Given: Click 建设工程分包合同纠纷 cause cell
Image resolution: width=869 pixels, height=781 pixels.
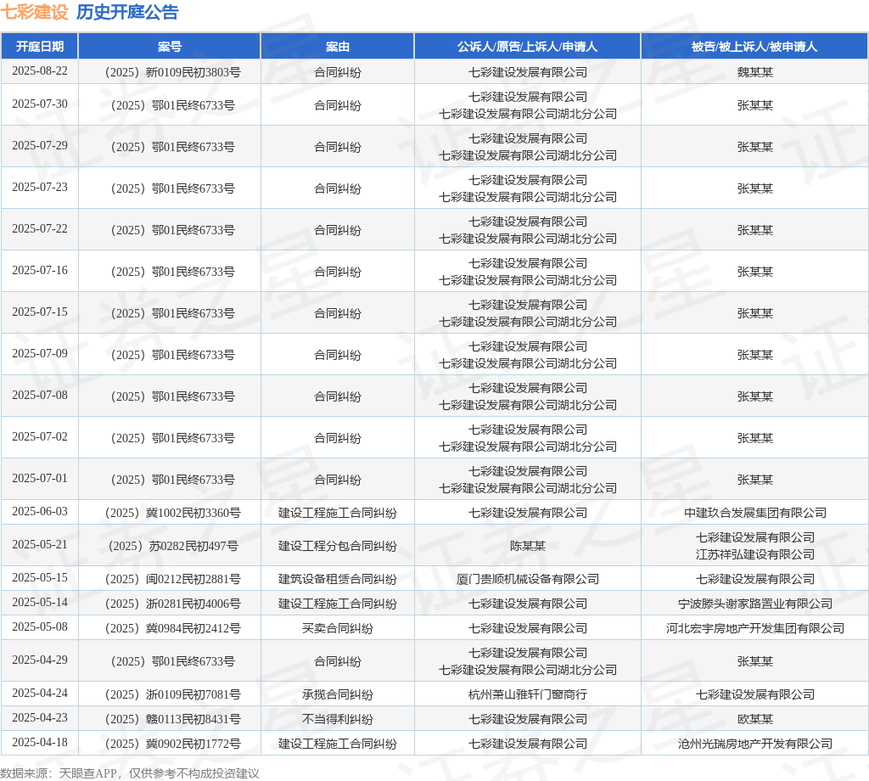Looking at the screenshot, I should click(x=337, y=546).
